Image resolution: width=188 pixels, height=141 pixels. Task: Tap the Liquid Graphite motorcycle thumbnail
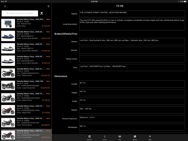(x=8, y=85)
